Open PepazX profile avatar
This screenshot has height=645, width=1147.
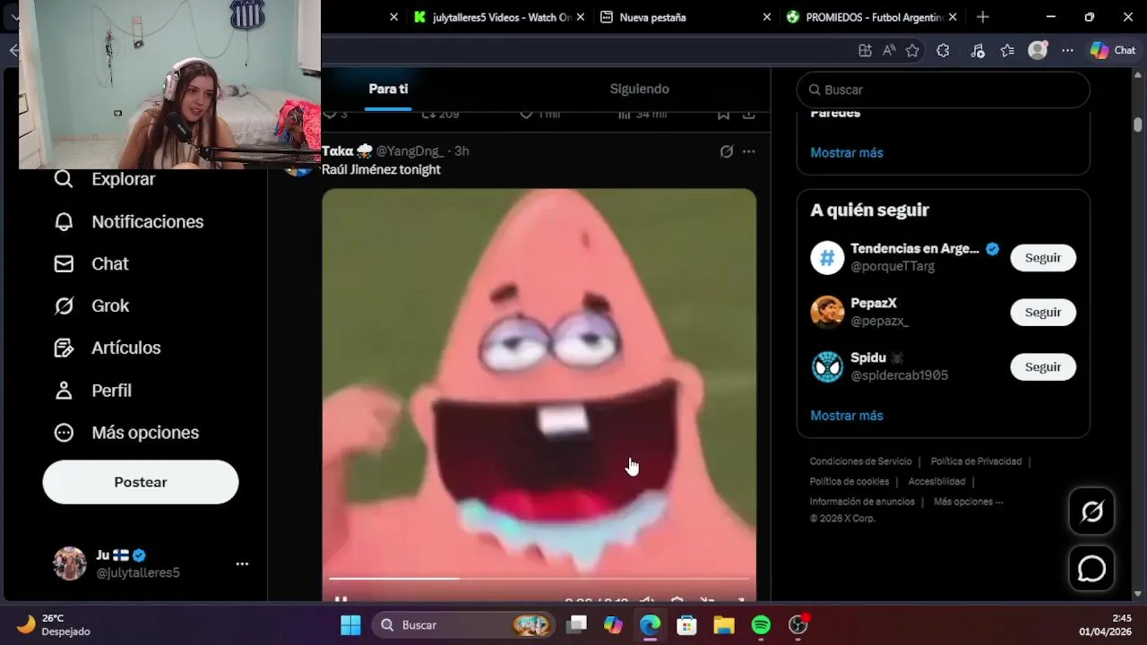(x=827, y=313)
